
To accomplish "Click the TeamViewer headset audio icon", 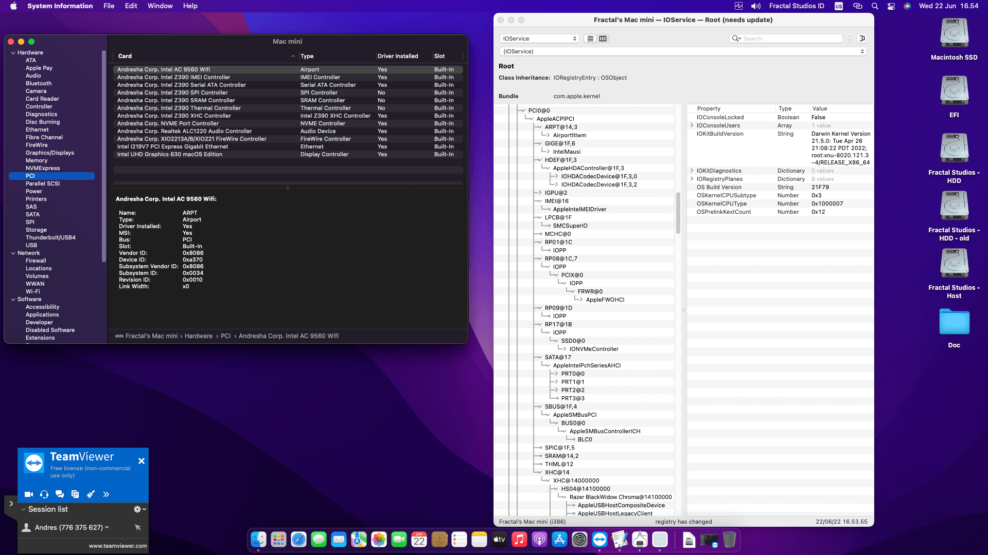I will tap(44, 494).
